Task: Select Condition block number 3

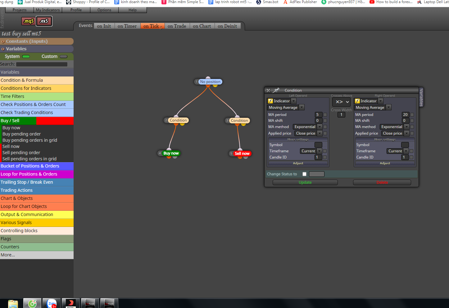Action: point(239,121)
